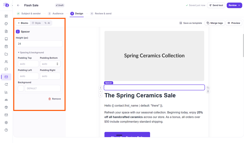Open the email Preview

coord(234,23)
